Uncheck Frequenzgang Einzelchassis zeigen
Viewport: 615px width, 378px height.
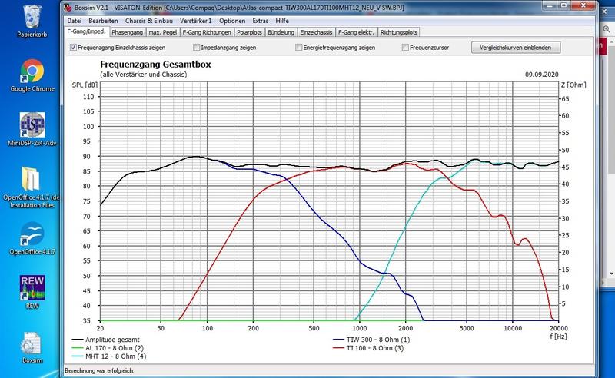73,48
